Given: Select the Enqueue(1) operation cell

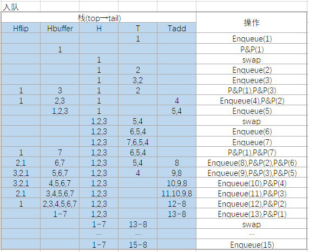Looking at the screenshot, I should (x=252, y=38).
